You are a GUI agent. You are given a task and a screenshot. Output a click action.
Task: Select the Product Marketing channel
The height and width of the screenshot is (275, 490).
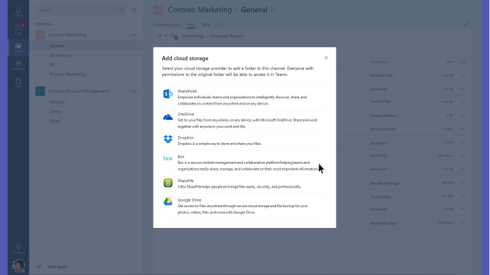[x=67, y=75]
